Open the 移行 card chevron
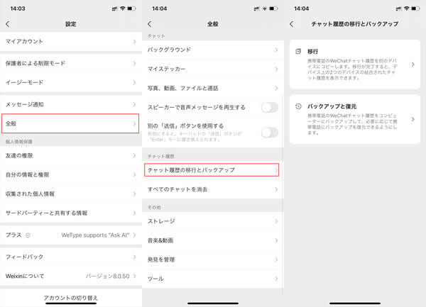 (413, 65)
